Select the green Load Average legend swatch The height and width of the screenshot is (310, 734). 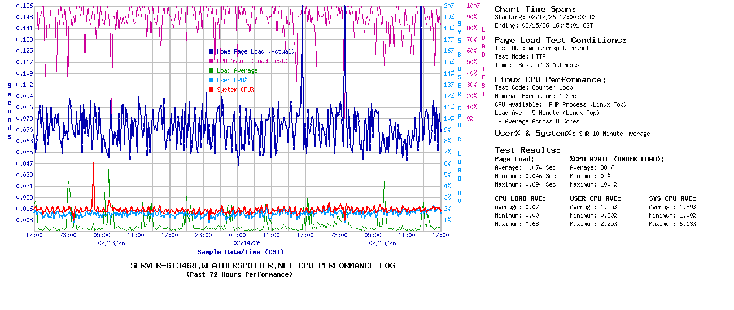[211, 70]
